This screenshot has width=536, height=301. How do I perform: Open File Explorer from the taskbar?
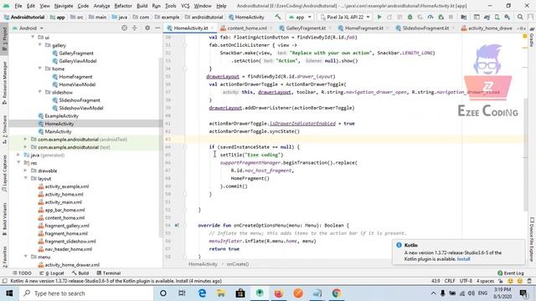tap(221, 293)
